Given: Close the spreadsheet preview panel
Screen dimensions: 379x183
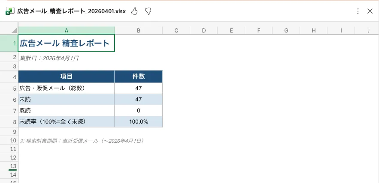Looking at the screenshot, I should pos(370,11).
